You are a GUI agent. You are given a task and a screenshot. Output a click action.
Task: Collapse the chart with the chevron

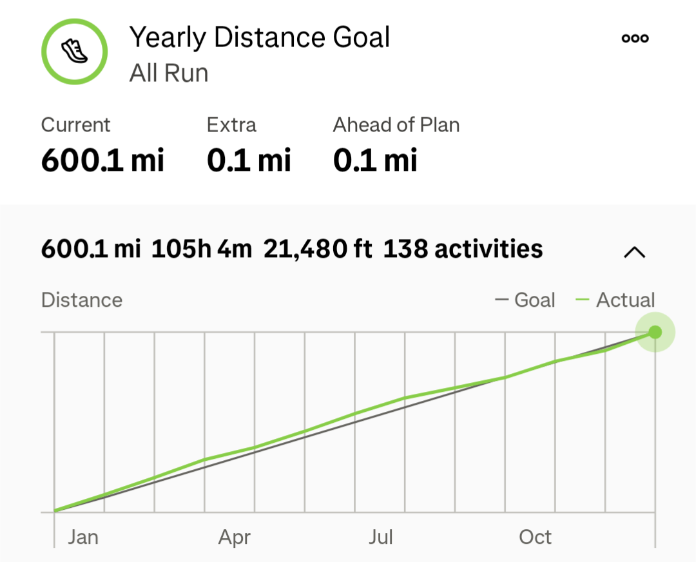(x=635, y=251)
